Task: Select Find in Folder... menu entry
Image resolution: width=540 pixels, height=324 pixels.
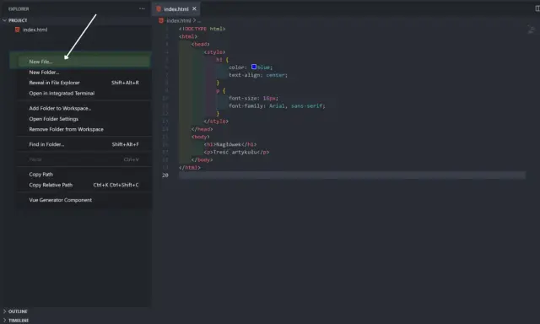Action: 84,144
